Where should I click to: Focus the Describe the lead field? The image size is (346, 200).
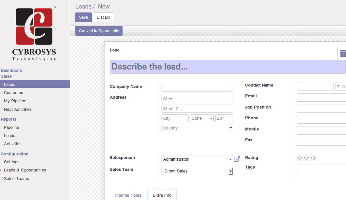227,67
